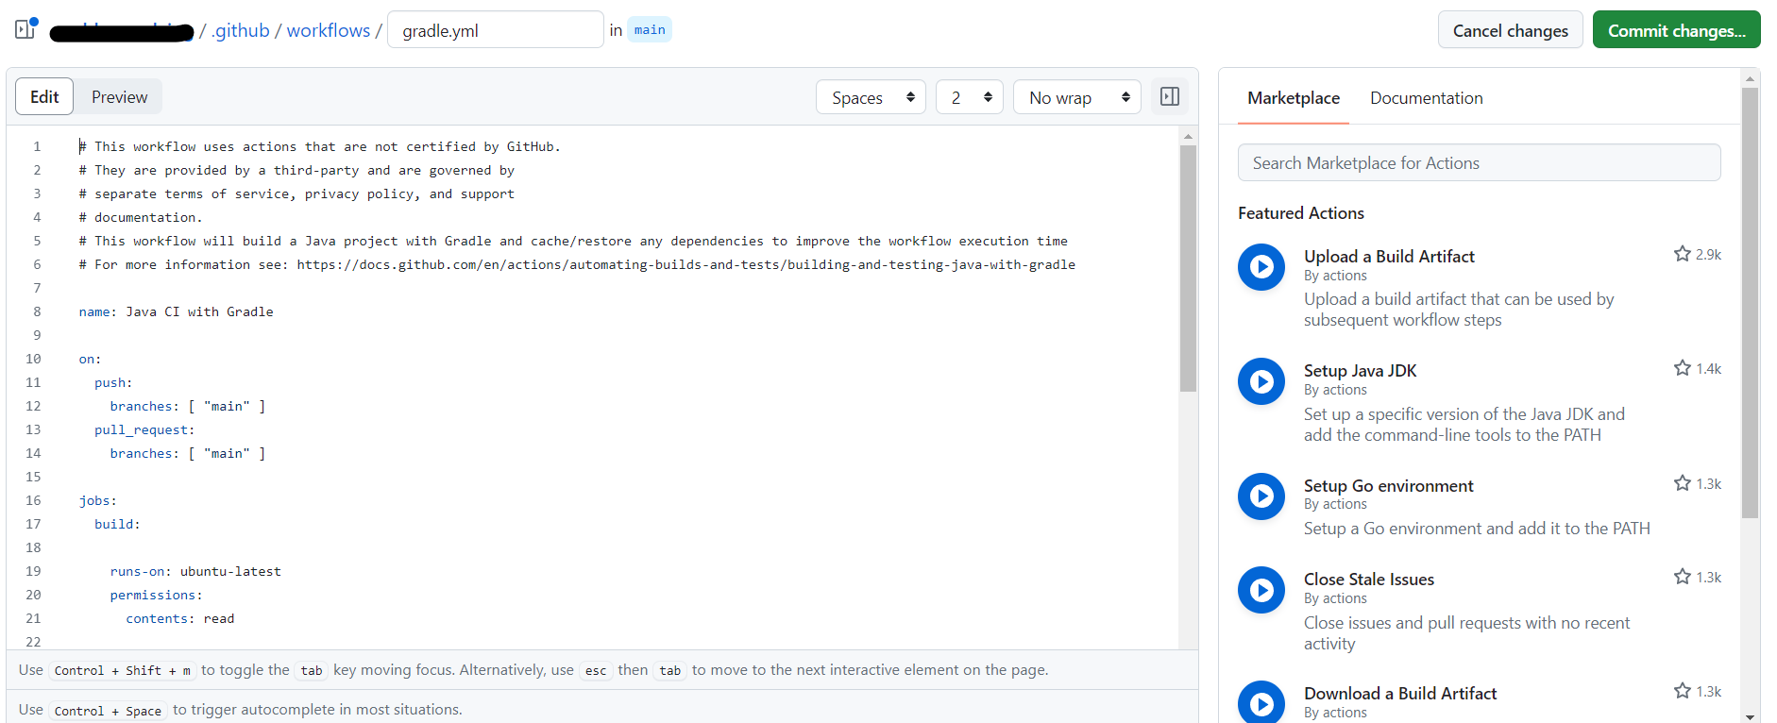This screenshot has height=723, width=1777.
Task: Focus the Search Marketplace for Actions field
Action: point(1479,162)
